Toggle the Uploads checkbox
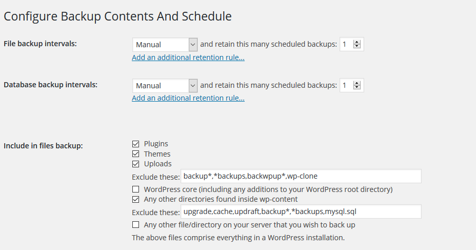The height and width of the screenshot is (250, 476). [x=136, y=164]
